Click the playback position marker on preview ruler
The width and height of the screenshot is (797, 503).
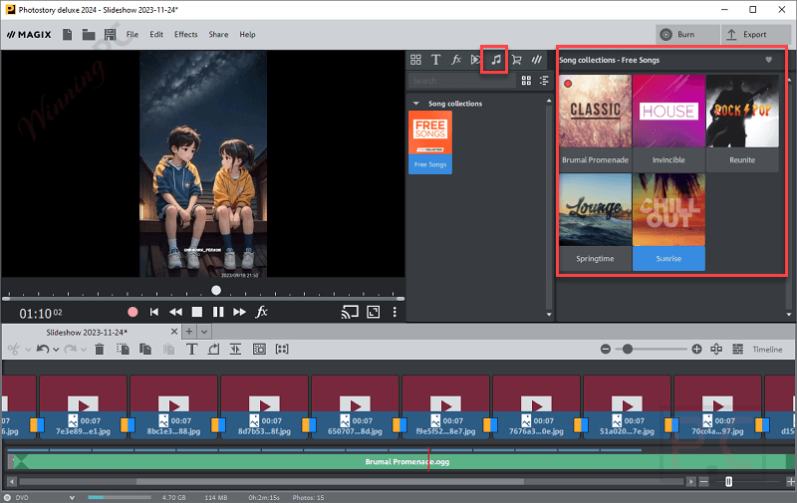[216, 290]
